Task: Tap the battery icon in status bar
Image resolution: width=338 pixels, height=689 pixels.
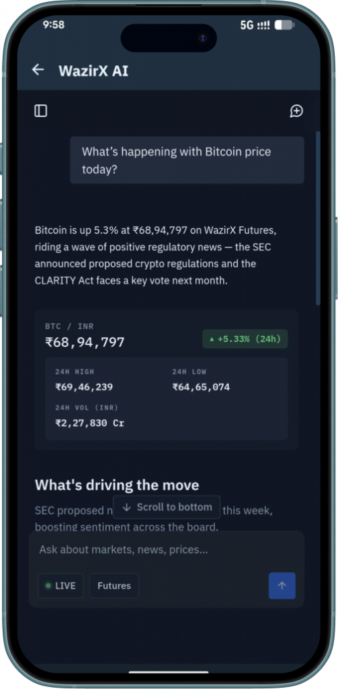Action: [x=284, y=25]
